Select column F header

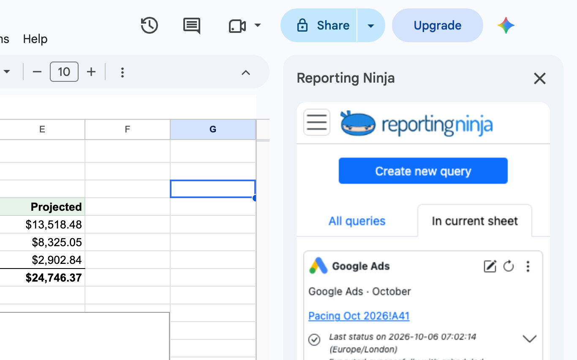128,129
